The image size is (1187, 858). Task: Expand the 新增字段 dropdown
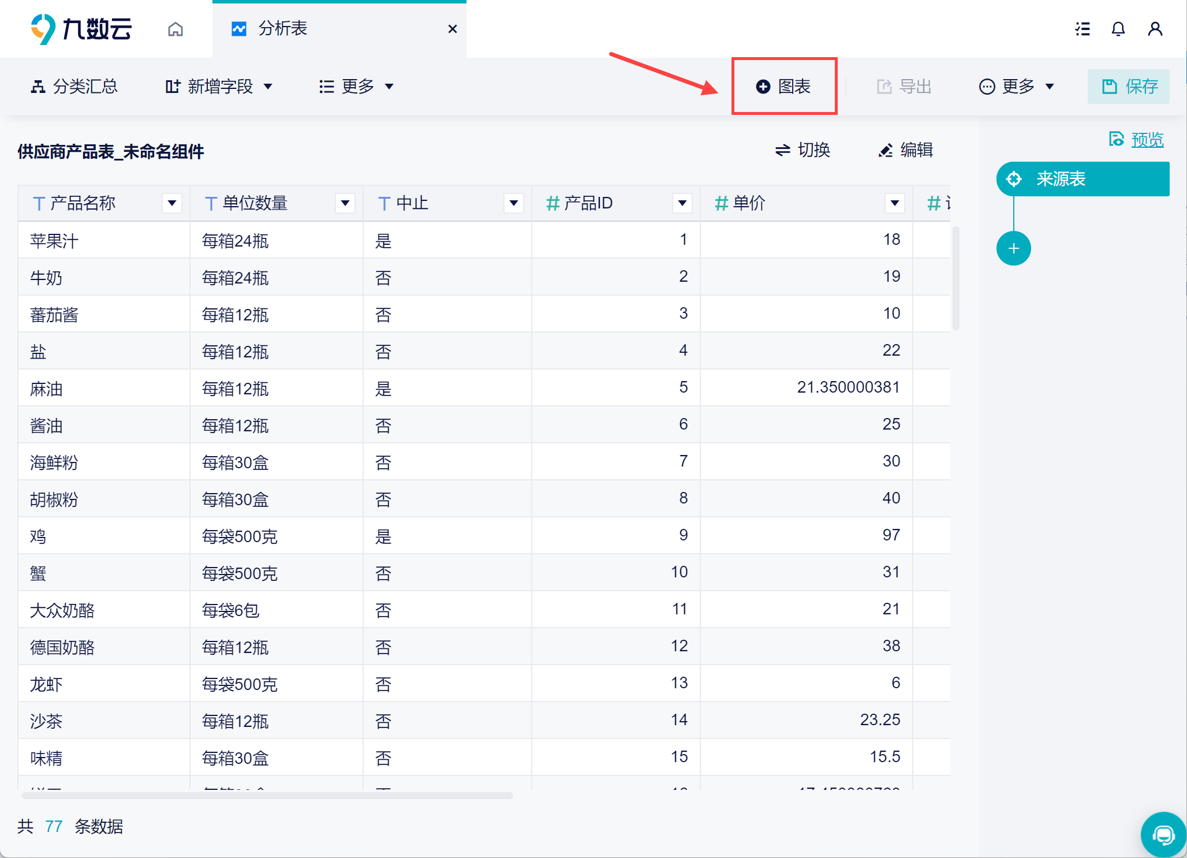pos(219,87)
